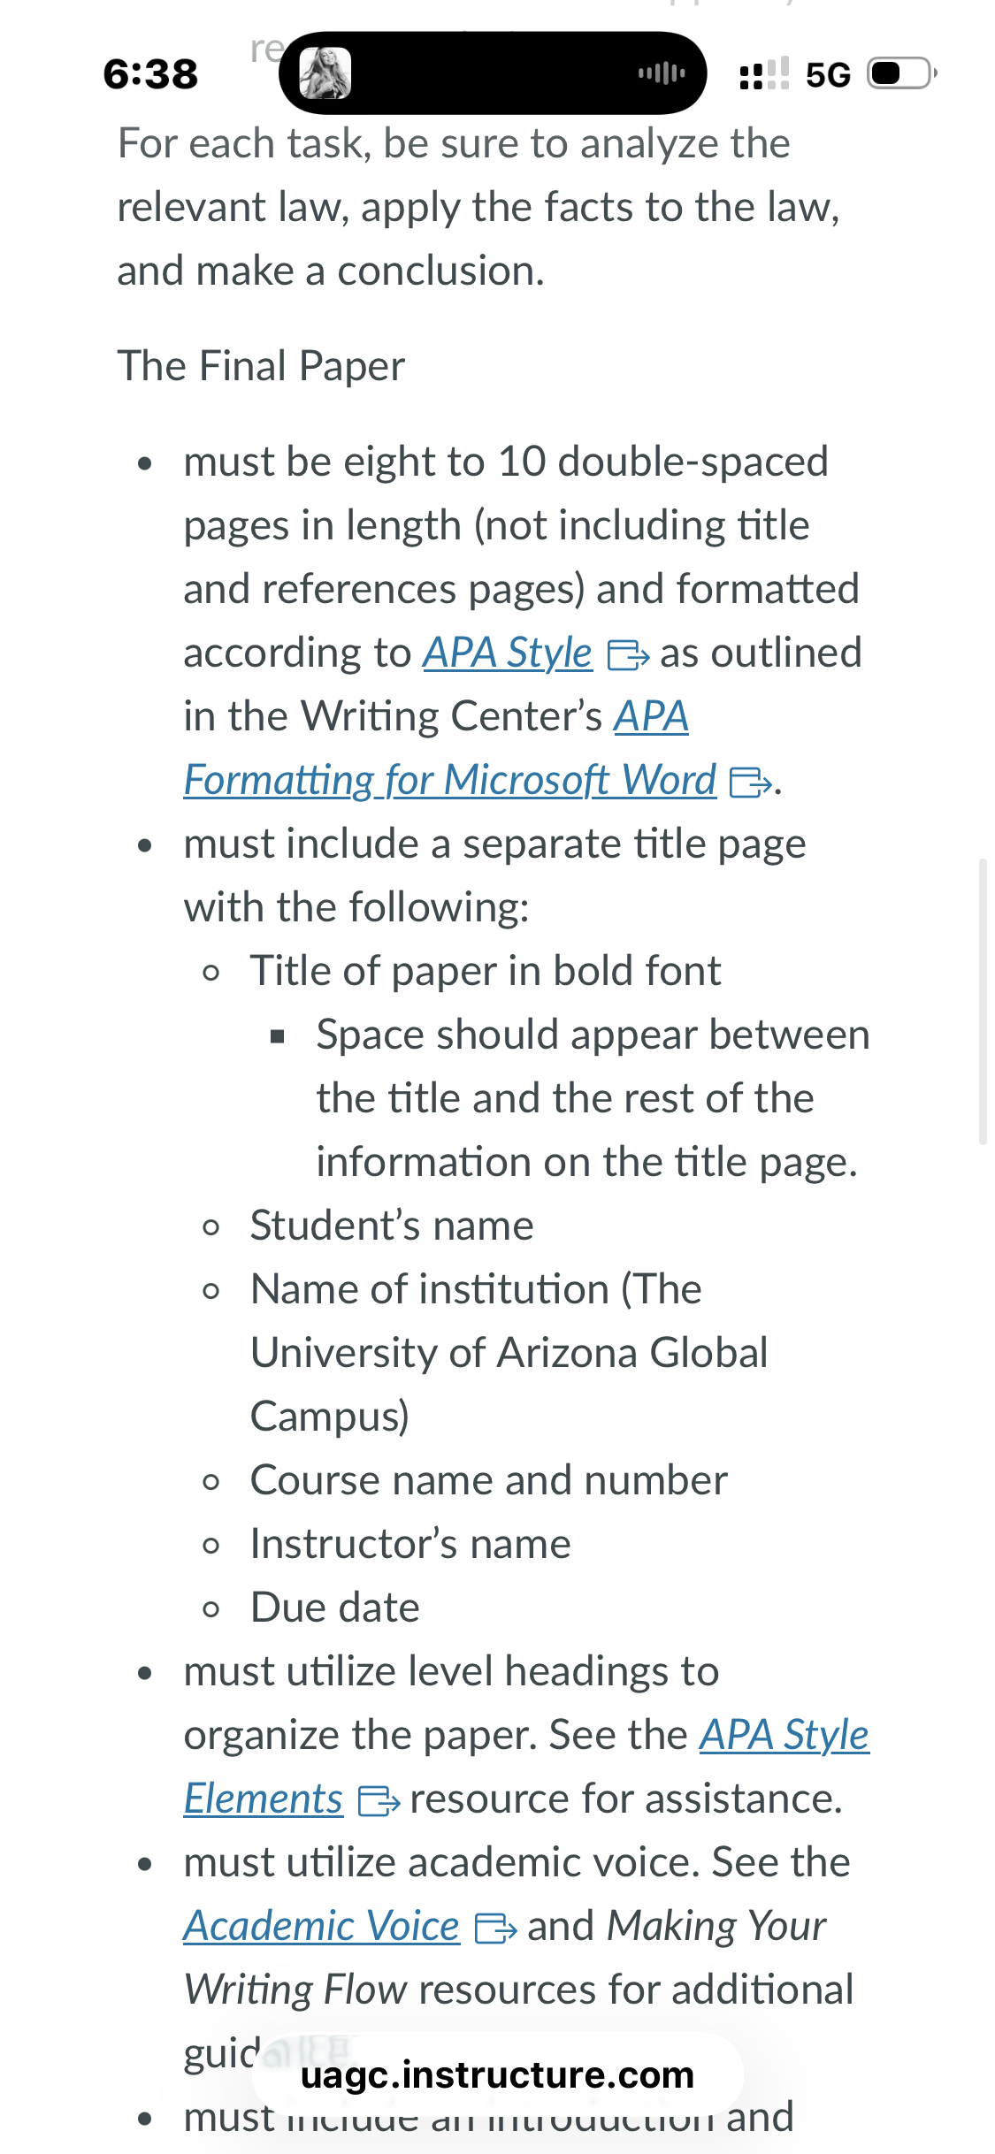Image resolution: width=995 pixels, height=2154 pixels.
Task: Tap external link icon after Microsoft Word
Action: tap(750, 783)
